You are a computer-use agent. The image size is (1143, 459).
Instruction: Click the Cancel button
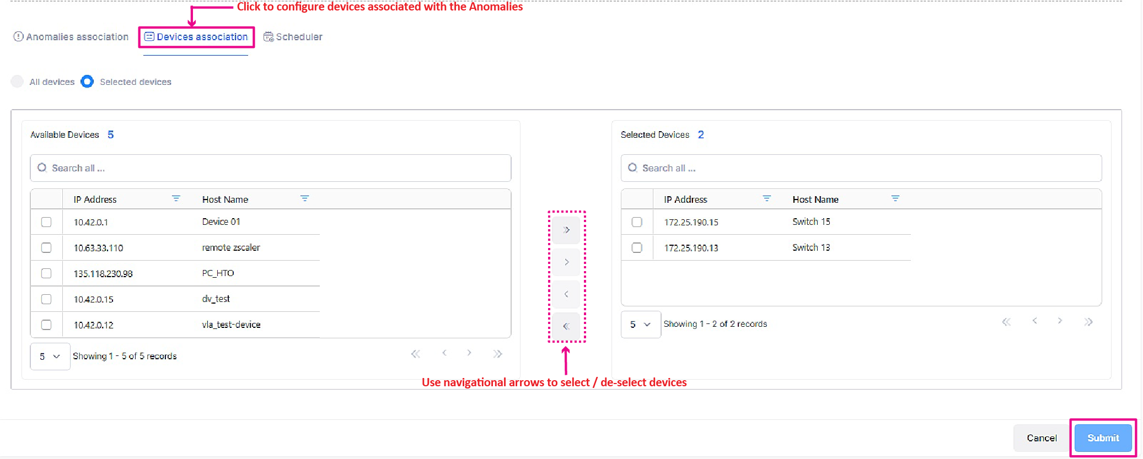click(x=1041, y=438)
